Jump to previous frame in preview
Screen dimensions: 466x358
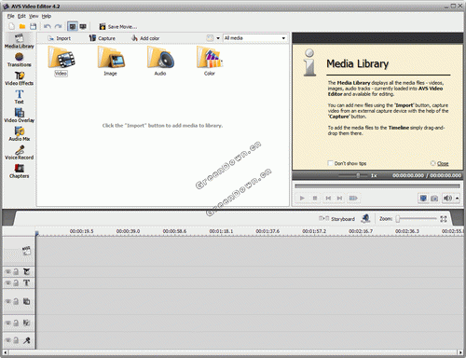point(328,198)
